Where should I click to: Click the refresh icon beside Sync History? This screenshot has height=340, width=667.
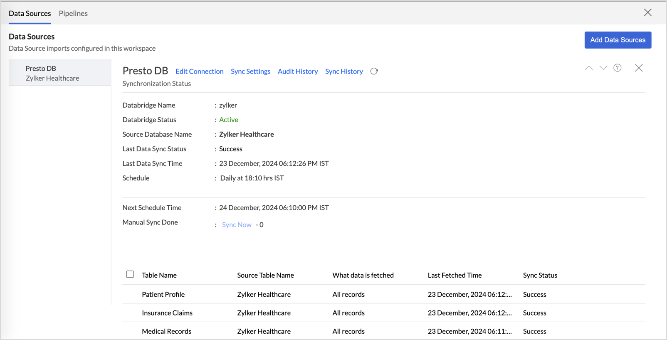374,71
